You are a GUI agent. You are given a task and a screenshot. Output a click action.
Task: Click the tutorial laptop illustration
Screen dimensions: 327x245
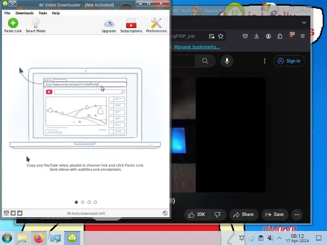pyautogui.click(x=85, y=108)
